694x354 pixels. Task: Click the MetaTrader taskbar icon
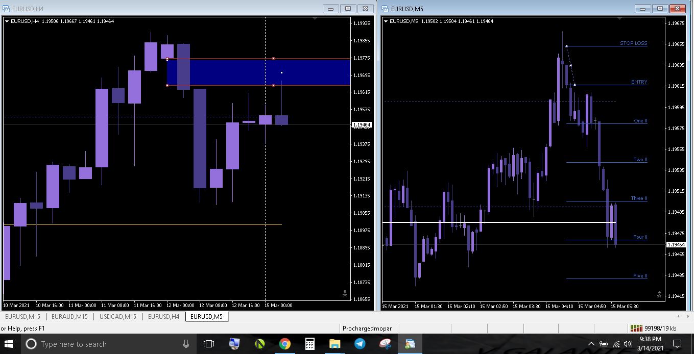tap(410, 344)
